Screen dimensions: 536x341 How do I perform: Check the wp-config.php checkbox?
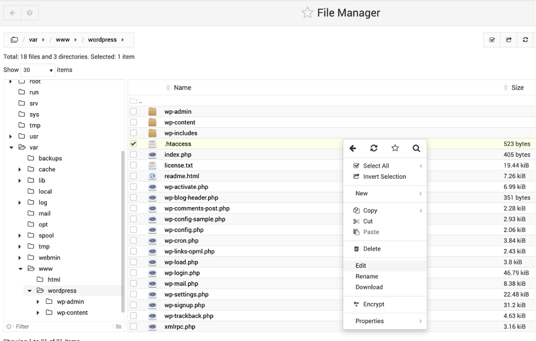tap(133, 230)
